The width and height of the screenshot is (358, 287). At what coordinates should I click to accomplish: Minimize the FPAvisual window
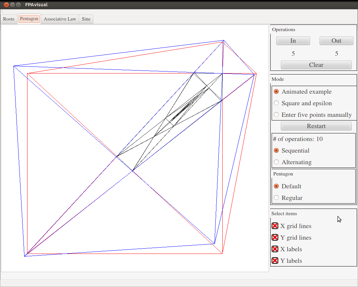tap(12, 5)
